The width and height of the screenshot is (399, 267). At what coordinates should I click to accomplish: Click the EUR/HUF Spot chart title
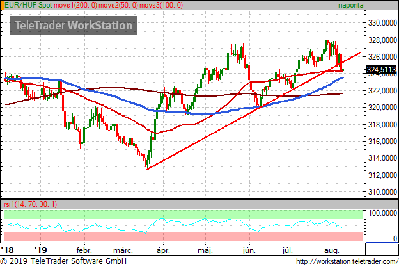click(29, 5)
